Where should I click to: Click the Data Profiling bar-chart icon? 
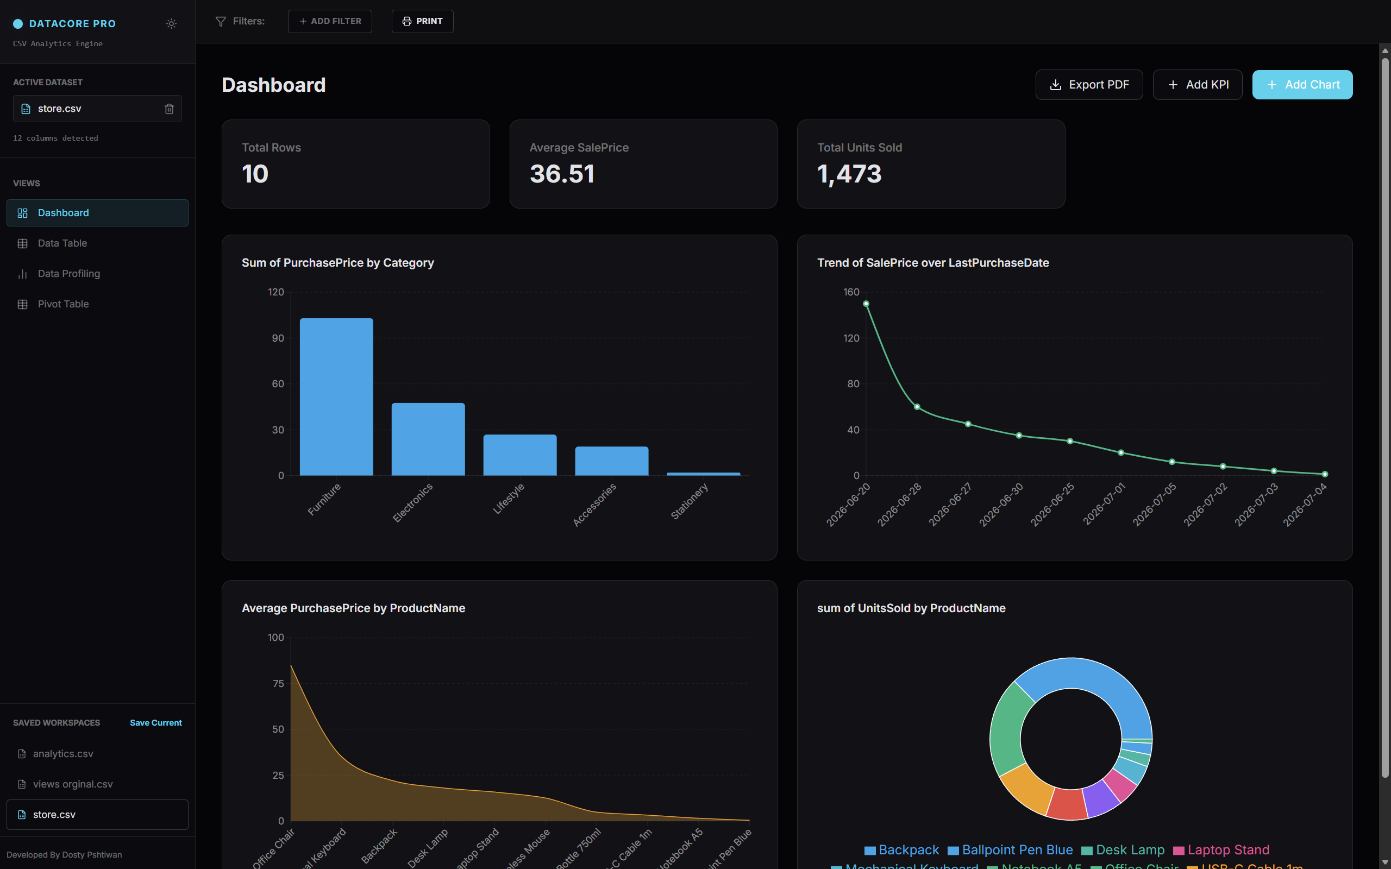(x=22, y=274)
